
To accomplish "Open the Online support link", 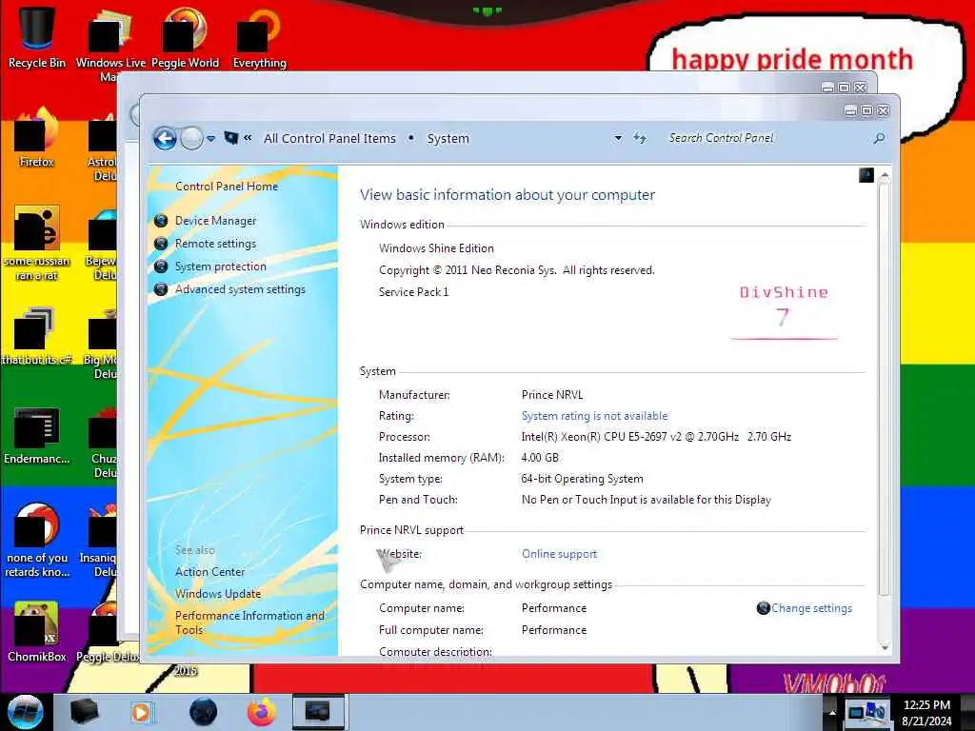I will (559, 554).
